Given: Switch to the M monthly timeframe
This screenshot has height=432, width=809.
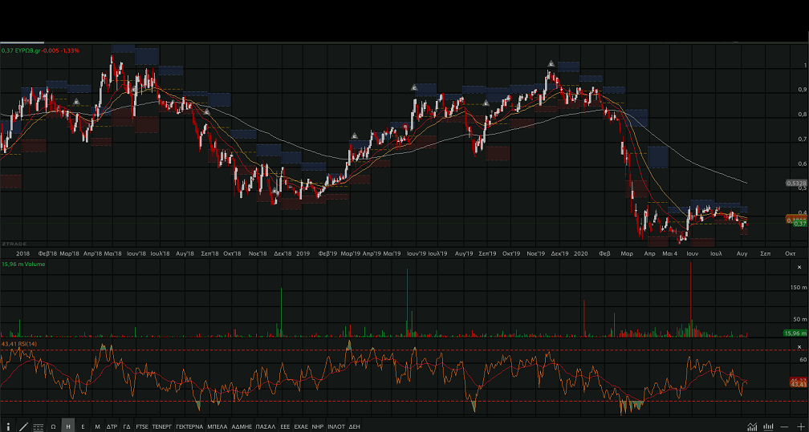Looking at the screenshot, I should (x=97, y=426).
